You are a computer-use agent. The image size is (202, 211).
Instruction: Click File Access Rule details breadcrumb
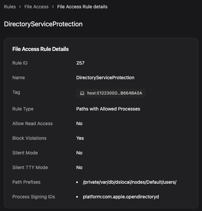point(82,7)
